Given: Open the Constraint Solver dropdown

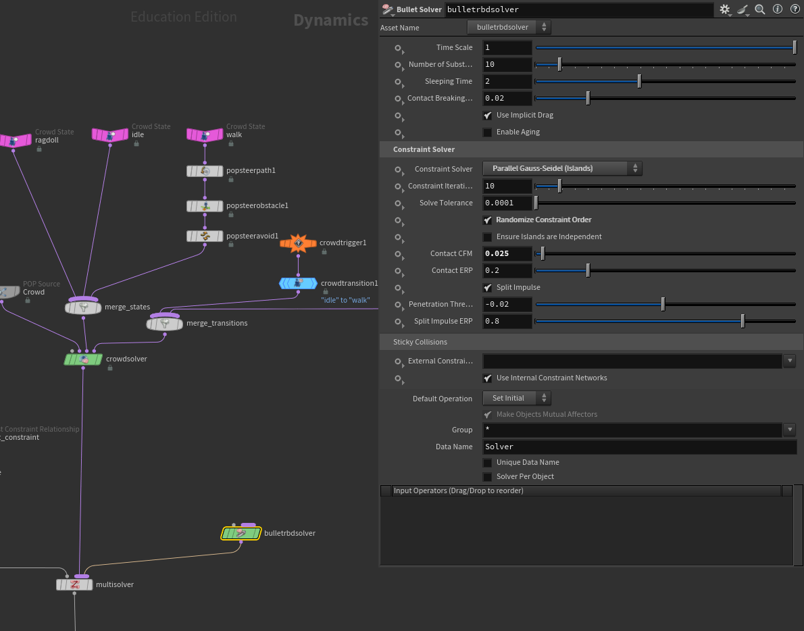Looking at the screenshot, I should pos(562,168).
